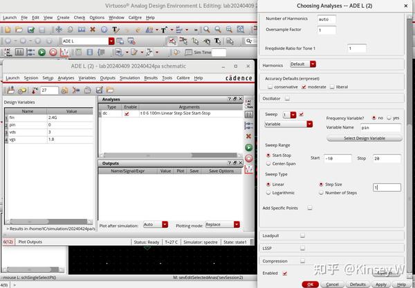Viewport: 415px width, 288px height.
Task: Enable the Loadpull checkbox
Action: 302,235
